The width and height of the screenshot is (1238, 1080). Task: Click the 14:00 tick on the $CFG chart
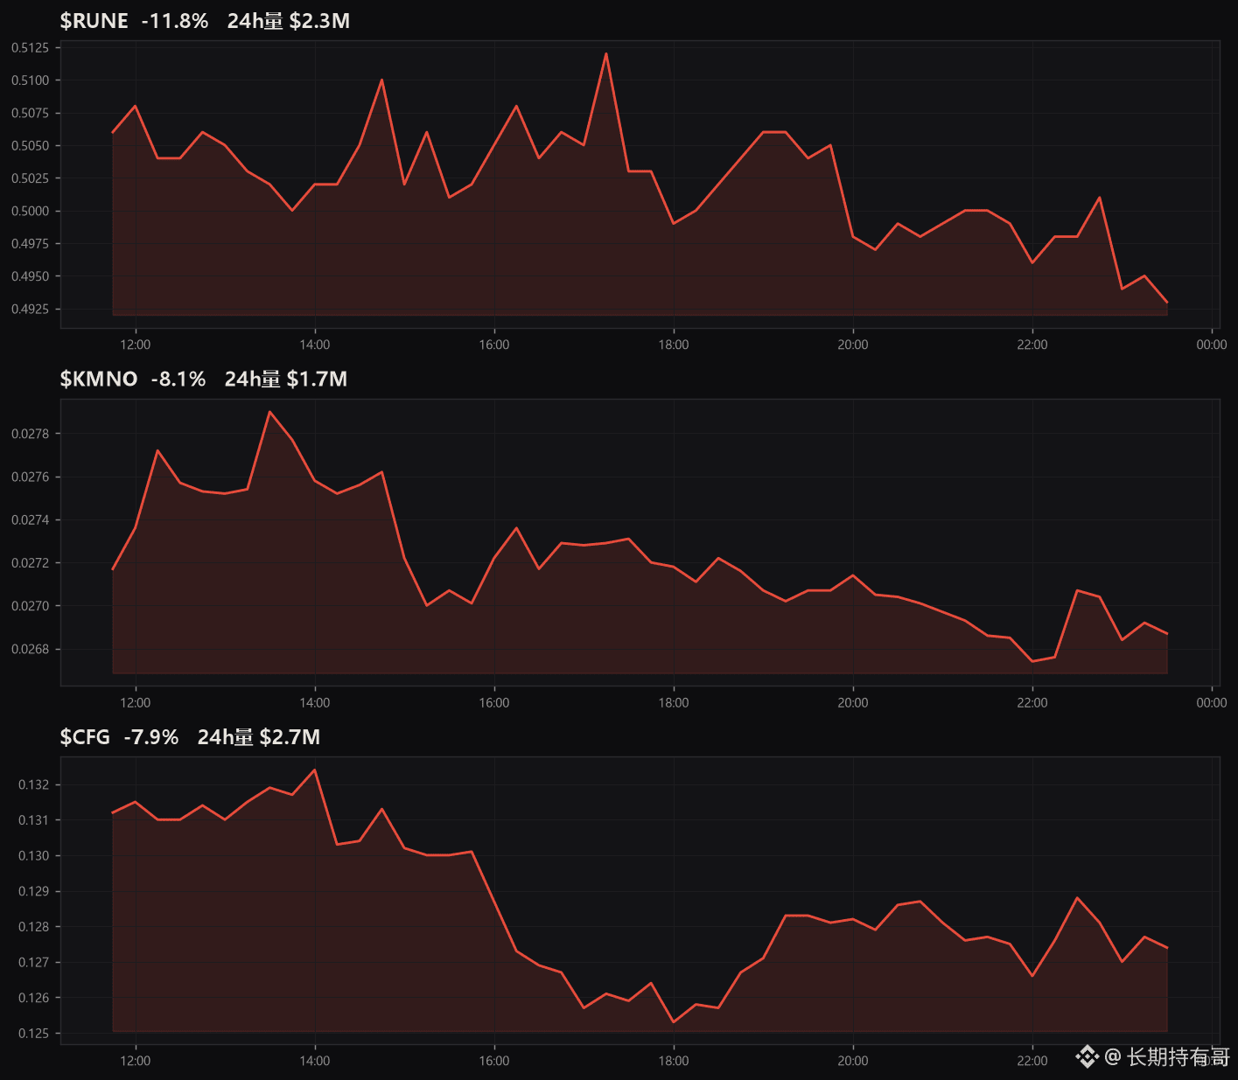click(315, 1061)
